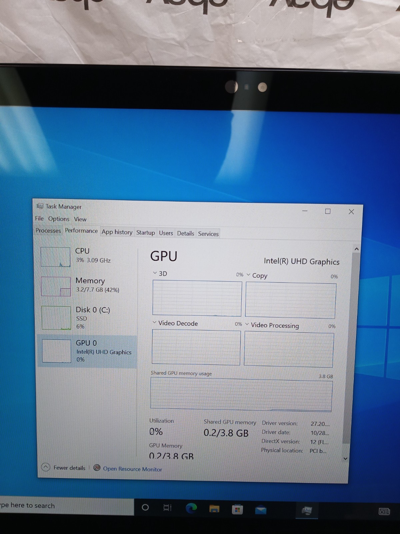Click the GPU 0 mini graph thumbnail
The width and height of the screenshot is (400, 534).
[x=56, y=351]
